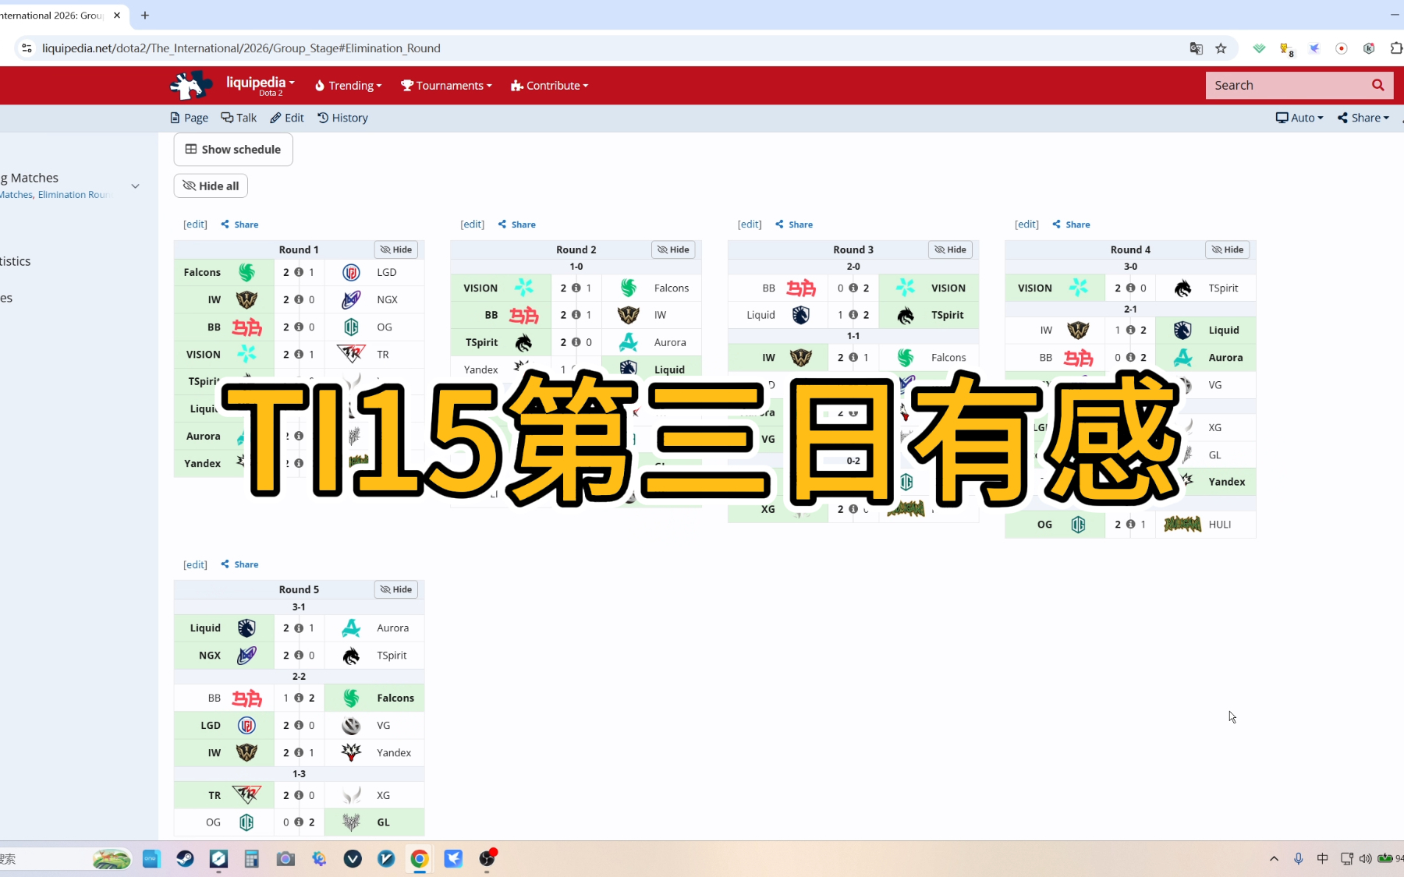
Task: Open match info for VISION vs Falcons in Round 2
Action: pos(576,288)
